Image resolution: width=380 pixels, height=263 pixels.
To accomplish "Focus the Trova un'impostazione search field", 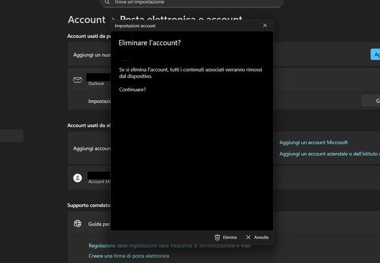I will [x=187, y=2].
